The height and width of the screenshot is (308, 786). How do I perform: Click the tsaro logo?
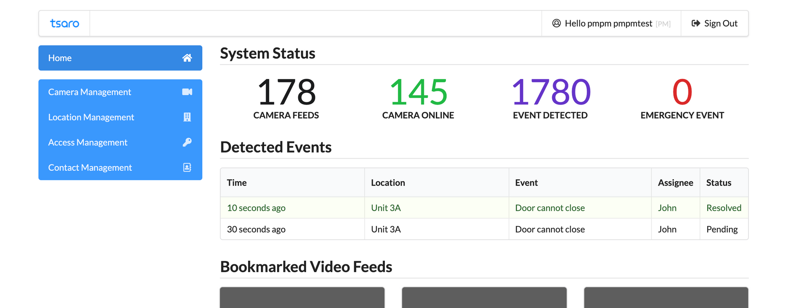coord(65,23)
